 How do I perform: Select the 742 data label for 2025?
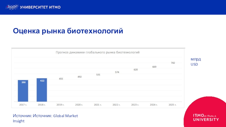[173, 63]
